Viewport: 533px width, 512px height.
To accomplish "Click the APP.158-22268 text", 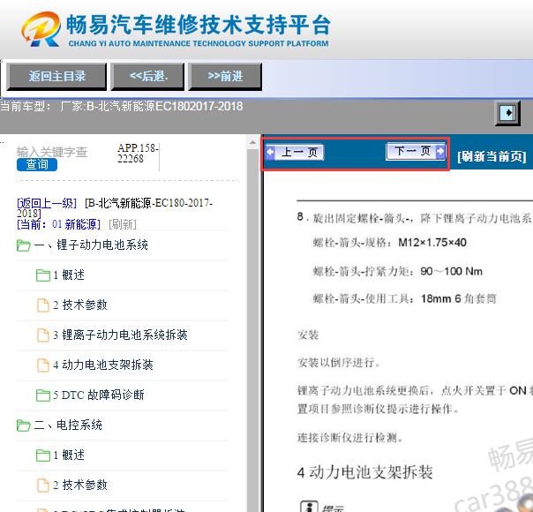I will coord(138,154).
